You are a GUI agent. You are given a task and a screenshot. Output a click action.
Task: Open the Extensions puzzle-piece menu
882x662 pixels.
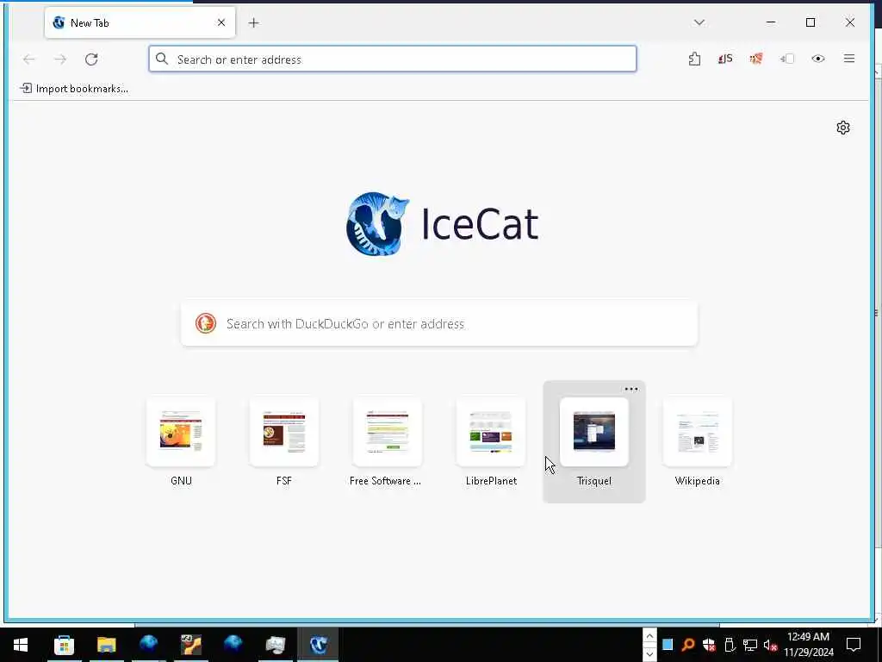point(695,59)
